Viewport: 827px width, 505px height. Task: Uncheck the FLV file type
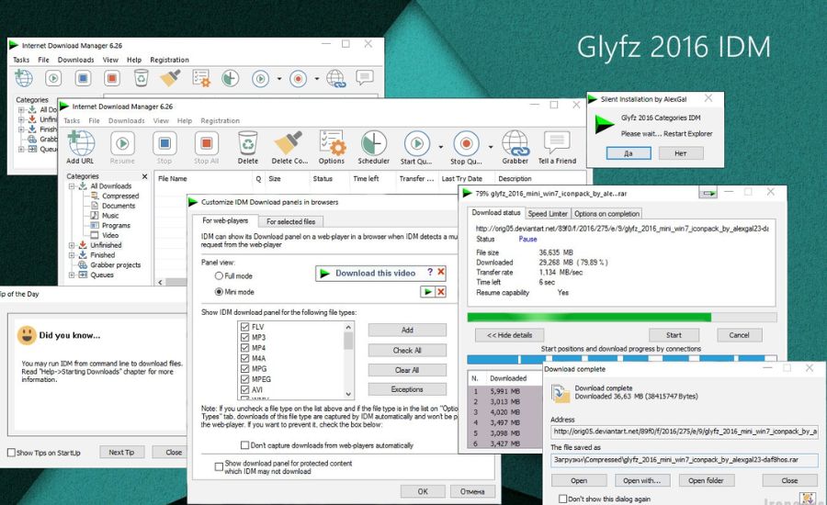244,327
